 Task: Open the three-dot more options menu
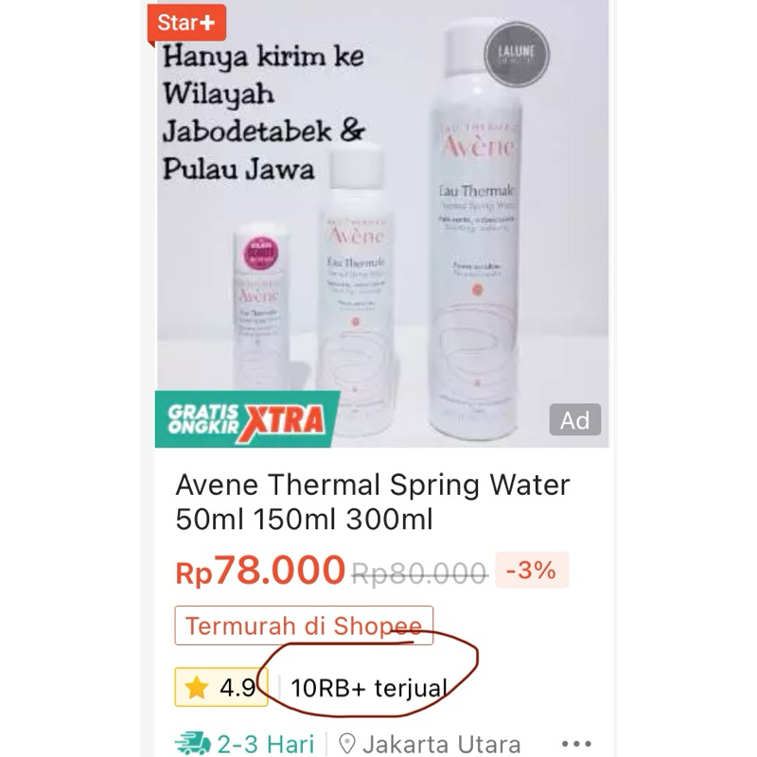tap(576, 744)
